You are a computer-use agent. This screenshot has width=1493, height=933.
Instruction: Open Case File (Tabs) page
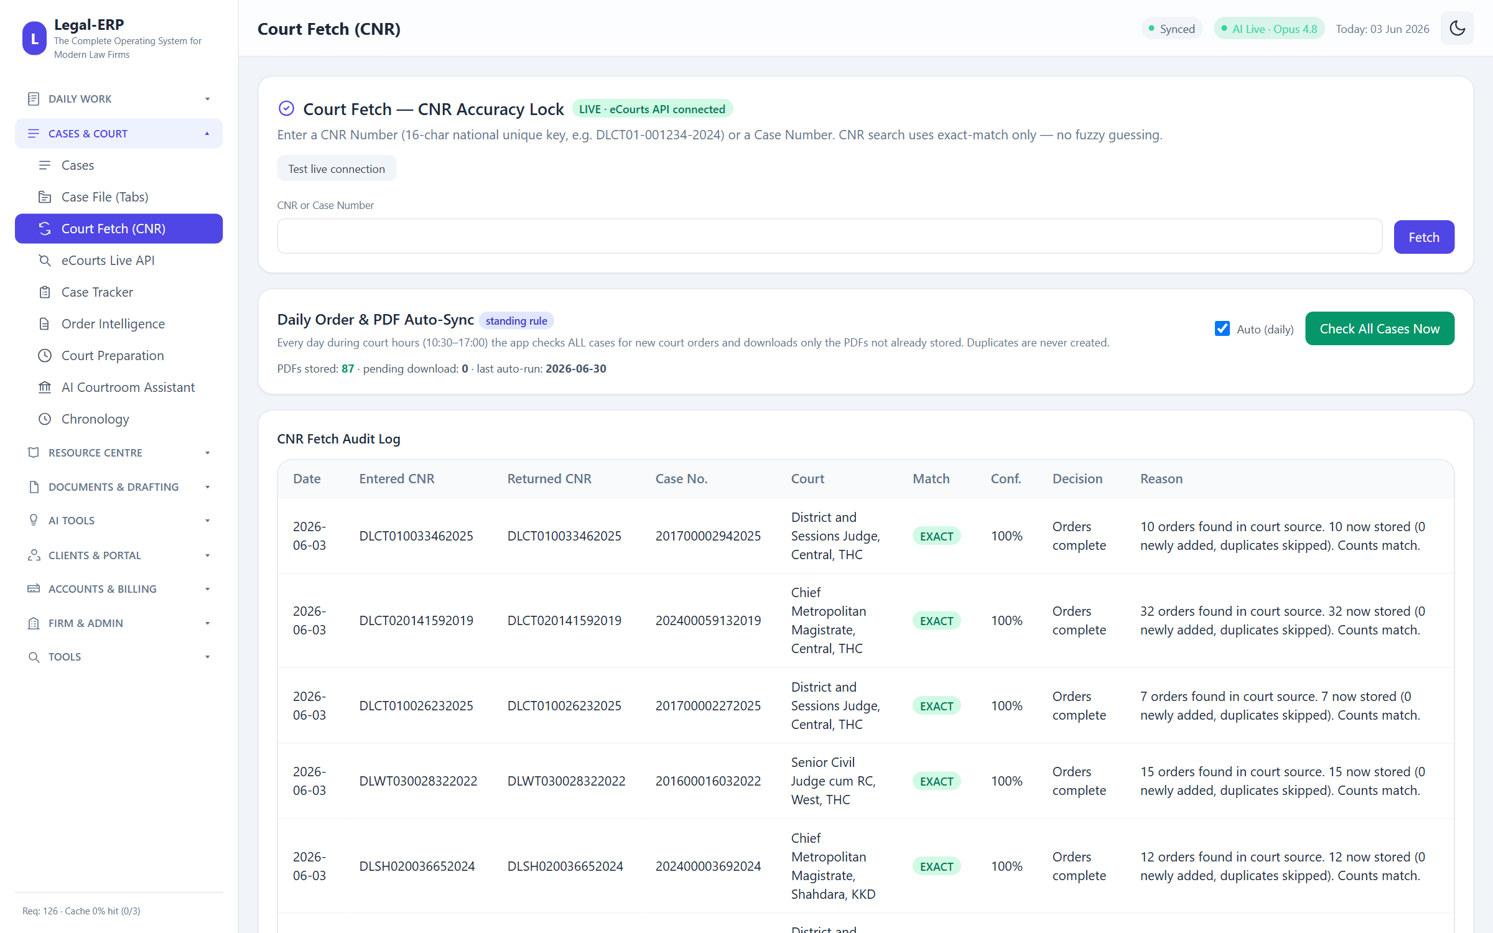click(x=119, y=197)
